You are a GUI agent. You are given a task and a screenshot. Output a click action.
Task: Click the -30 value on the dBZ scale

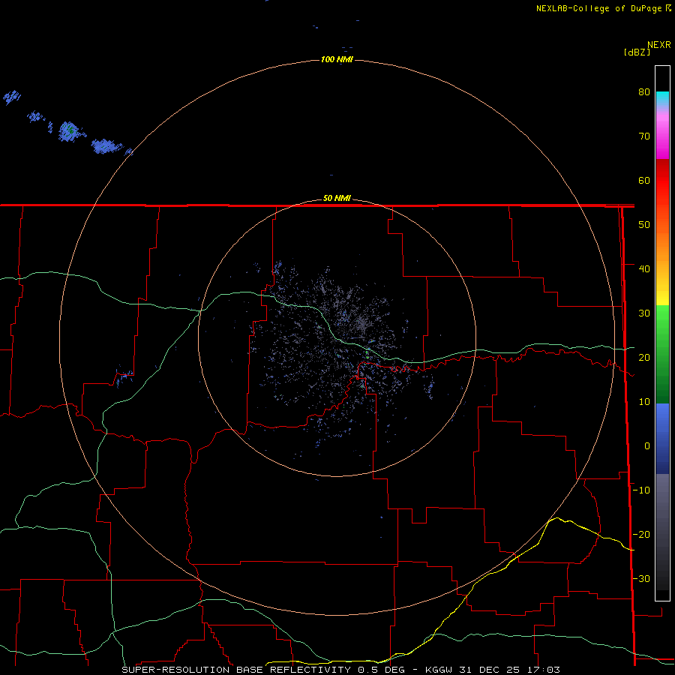tap(641, 578)
